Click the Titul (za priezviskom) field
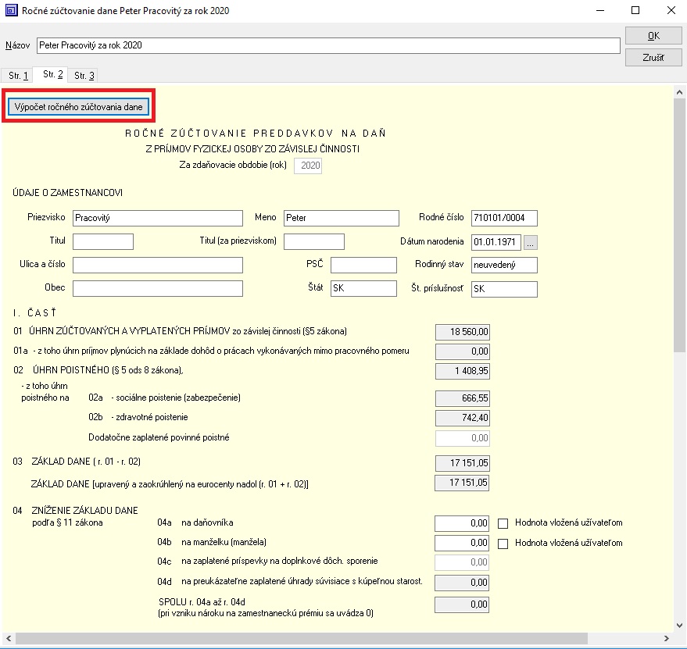The width and height of the screenshot is (687, 649). pos(314,242)
